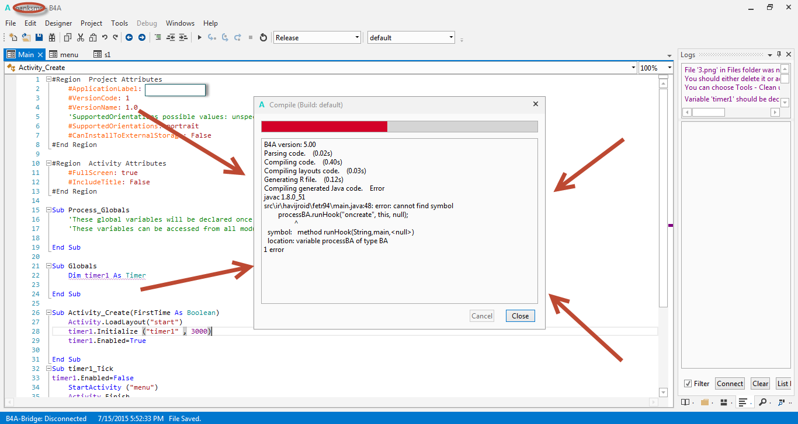The image size is (798, 424).
Task: Collapse Sub Activity_Create code block
Action: tap(49, 313)
